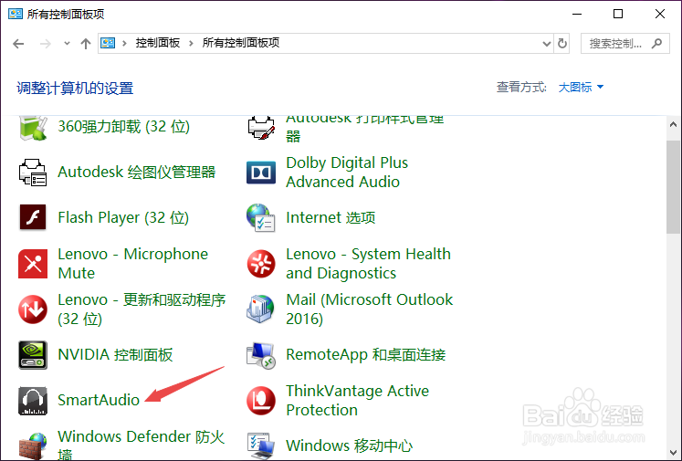Click the Windows 移动中心 laptop icon
Screen dimensions: 682x461
point(261,445)
